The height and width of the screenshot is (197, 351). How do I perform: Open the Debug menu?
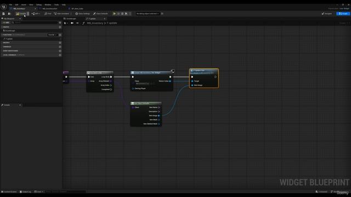pos(39,5)
